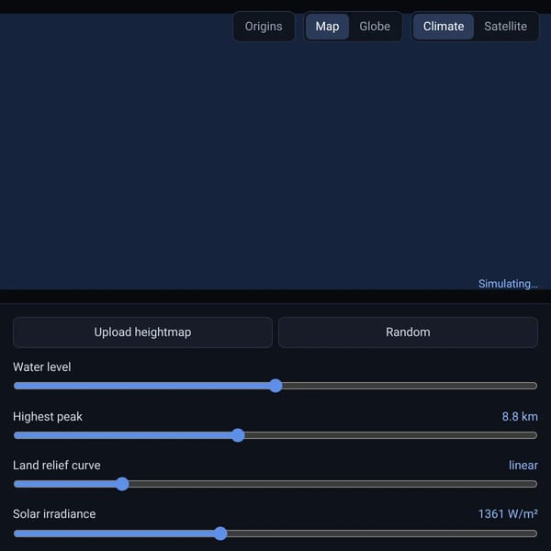
Task: Switch to Map projection
Action: pos(327,27)
